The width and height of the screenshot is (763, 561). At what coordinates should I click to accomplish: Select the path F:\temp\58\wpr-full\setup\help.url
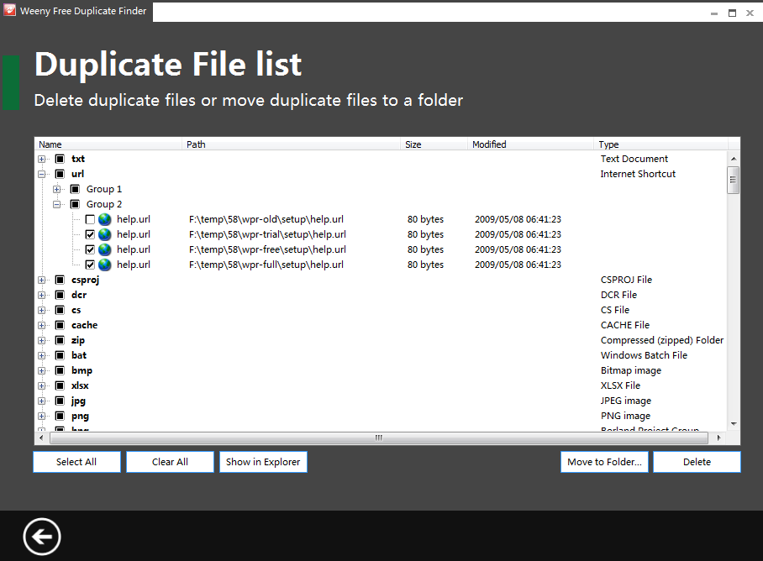click(266, 265)
